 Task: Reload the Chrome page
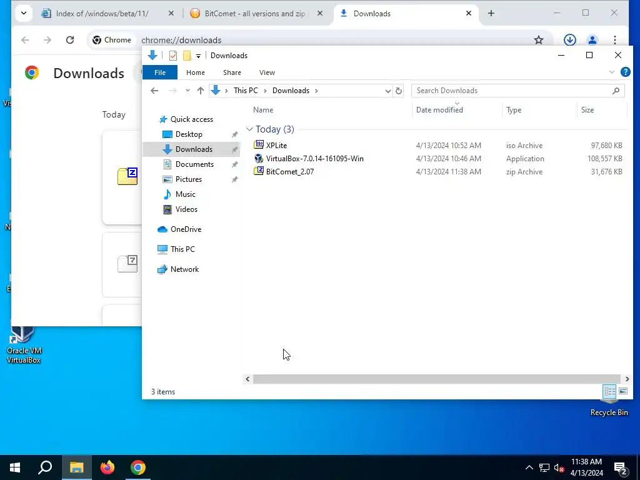coord(70,40)
